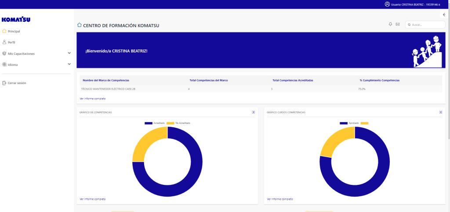Click the value 4 in Total Competencias column
Viewport: 450px width, 212px height.
point(189,89)
